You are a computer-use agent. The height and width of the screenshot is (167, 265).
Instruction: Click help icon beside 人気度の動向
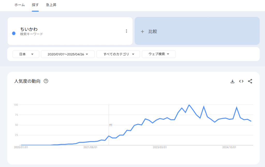46,81
